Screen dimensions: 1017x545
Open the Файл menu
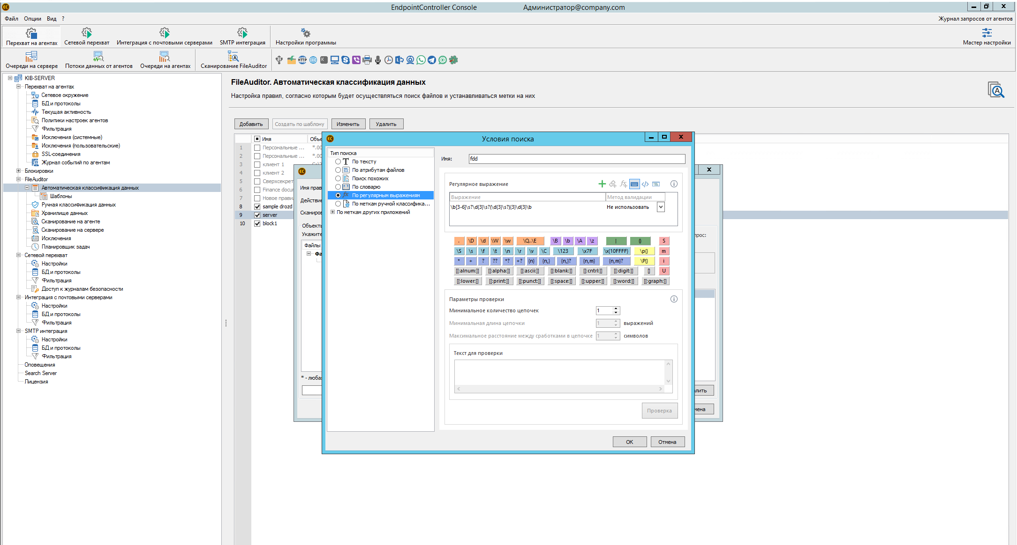pyautogui.click(x=11, y=19)
